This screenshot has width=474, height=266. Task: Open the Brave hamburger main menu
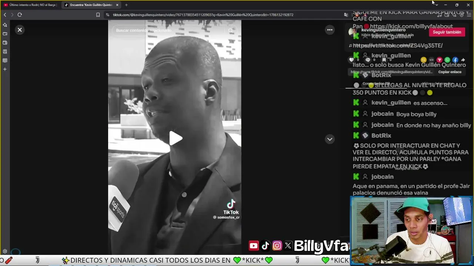point(469,15)
